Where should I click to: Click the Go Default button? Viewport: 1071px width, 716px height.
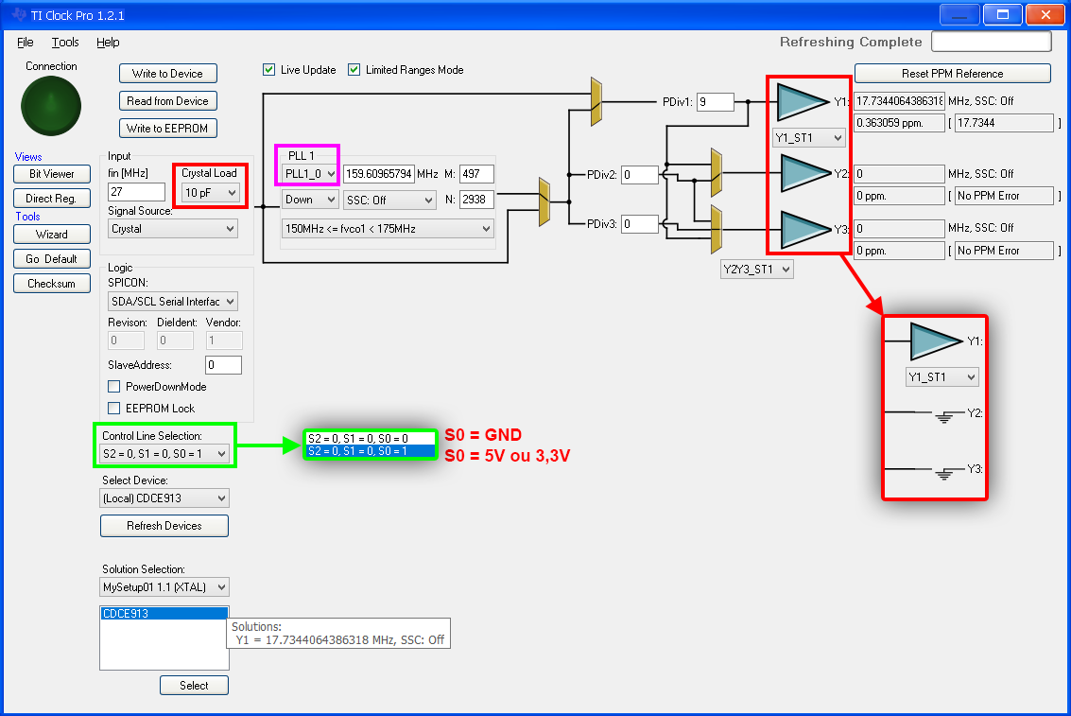(x=52, y=259)
